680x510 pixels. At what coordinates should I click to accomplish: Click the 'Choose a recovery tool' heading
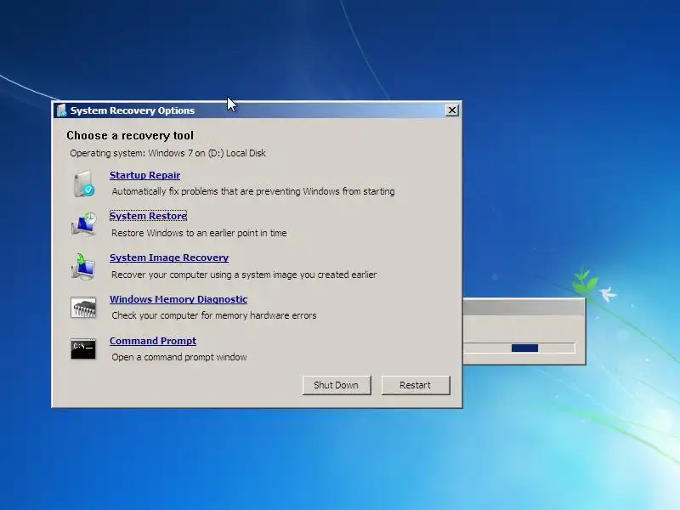[130, 136]
